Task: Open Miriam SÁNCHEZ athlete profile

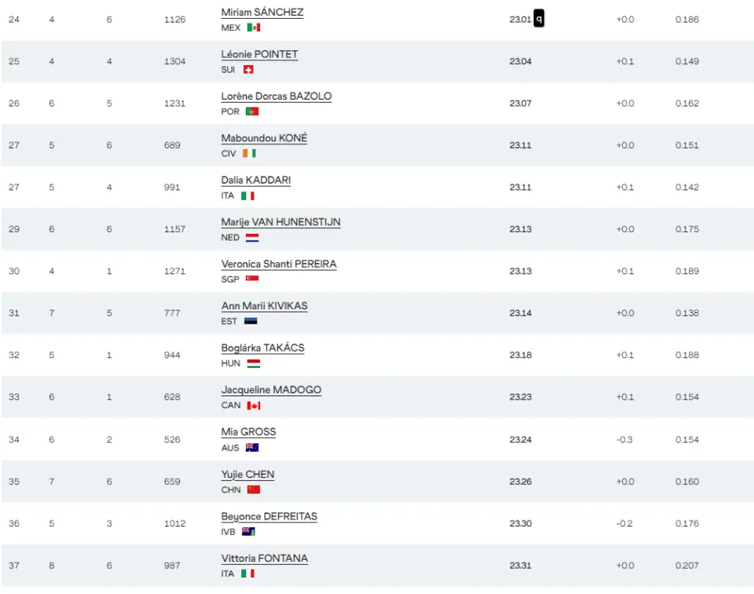Action: 262,13
